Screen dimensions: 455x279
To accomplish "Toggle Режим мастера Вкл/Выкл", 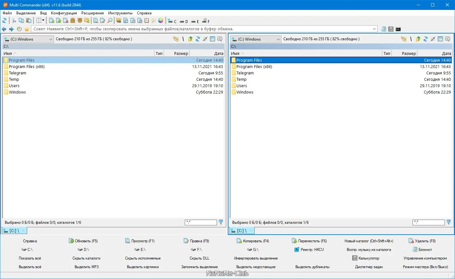I will tap(426, 267).
